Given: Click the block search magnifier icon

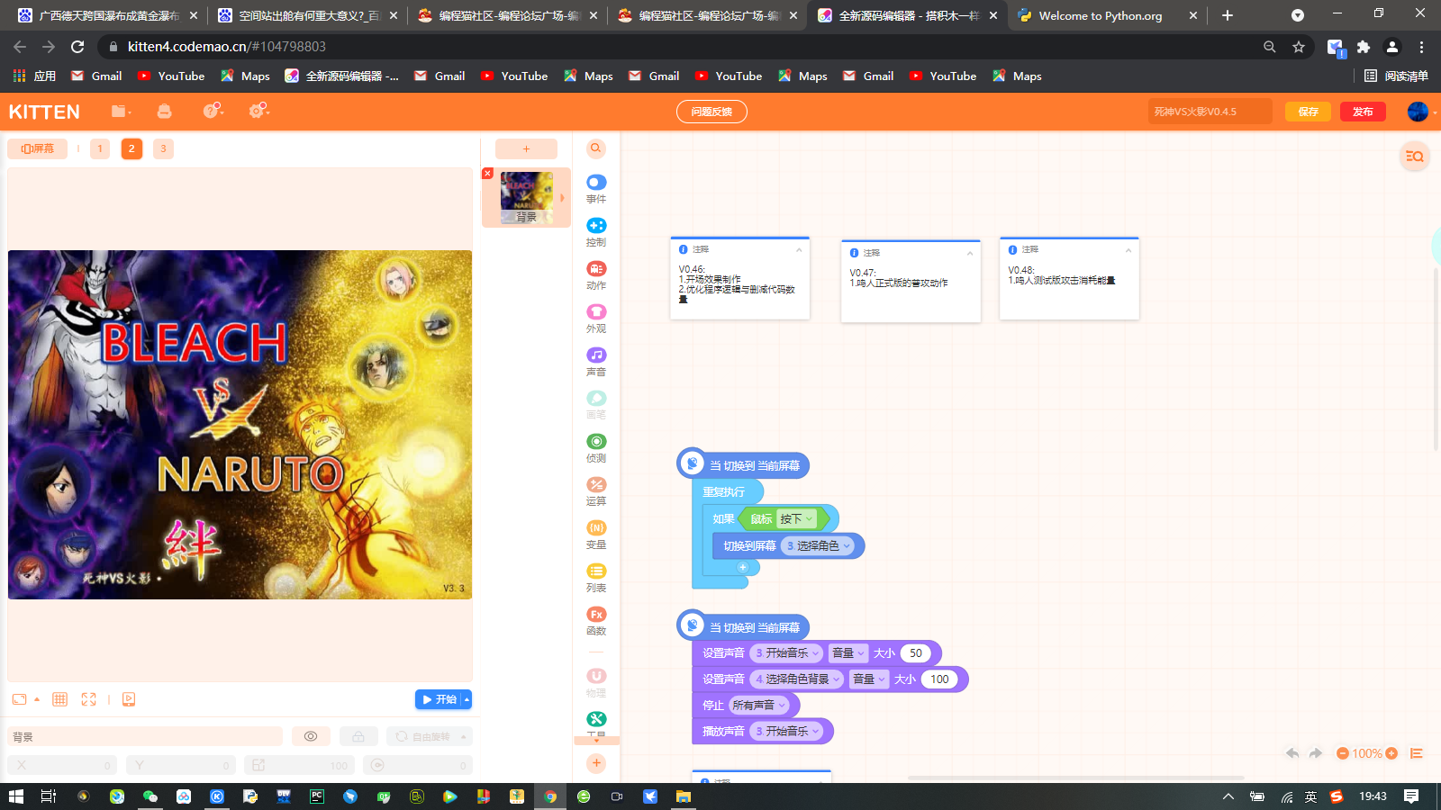Looking at the screenshot, I should click(x=596, y=148).
